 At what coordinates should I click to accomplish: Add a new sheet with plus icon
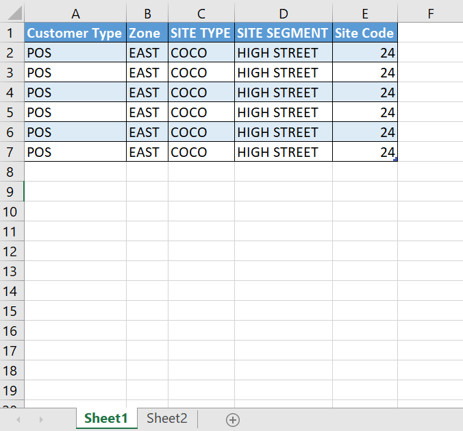(233, 420)
